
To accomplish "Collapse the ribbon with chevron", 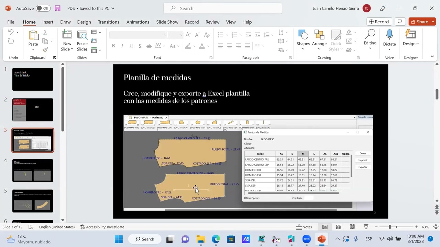I will (432, 57).
